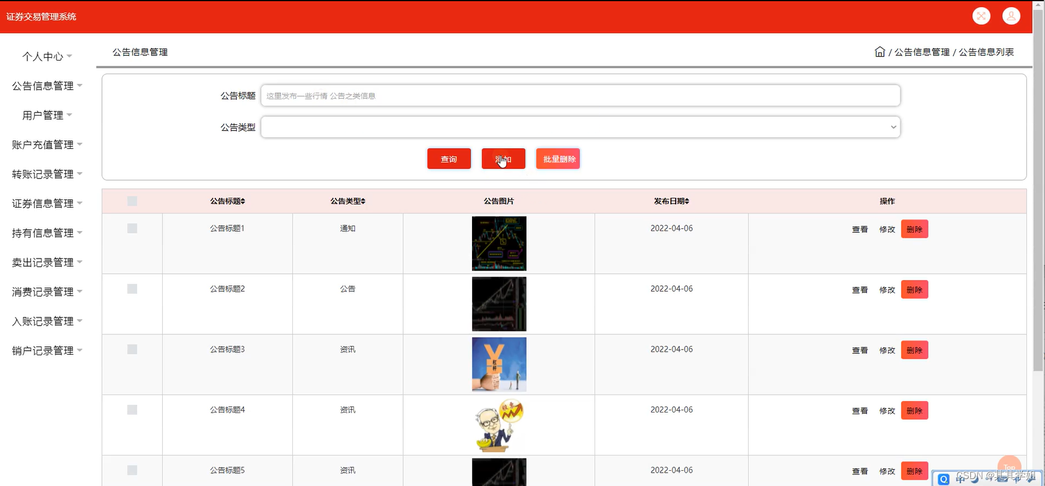Expand the 转账记录管理 sidebar menu
The height and width of the screenshot is (486, 1045).
[x=47, y=174]
